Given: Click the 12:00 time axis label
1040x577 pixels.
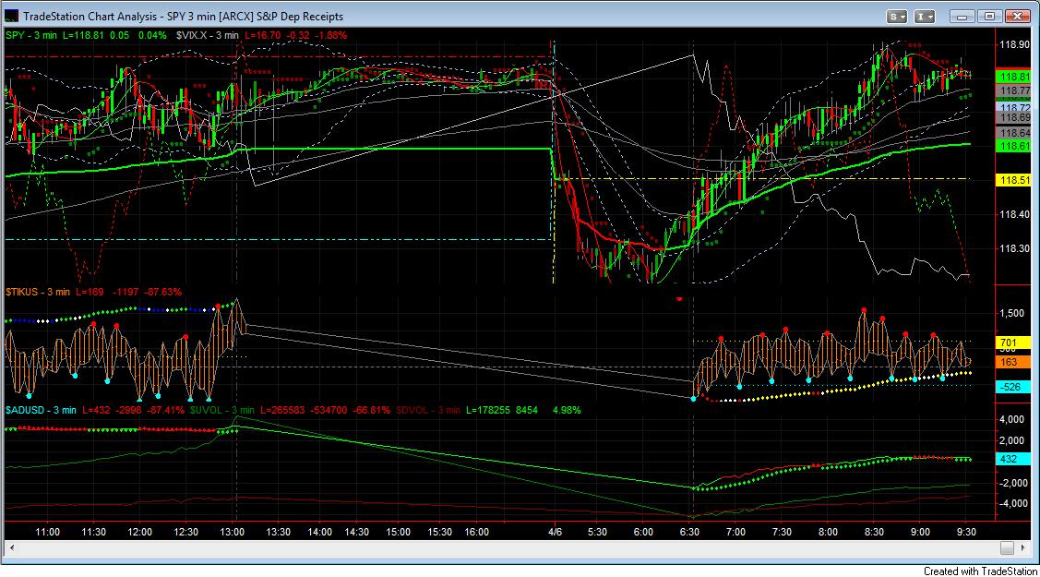Looking at the screenshot, I should (140, 532).
